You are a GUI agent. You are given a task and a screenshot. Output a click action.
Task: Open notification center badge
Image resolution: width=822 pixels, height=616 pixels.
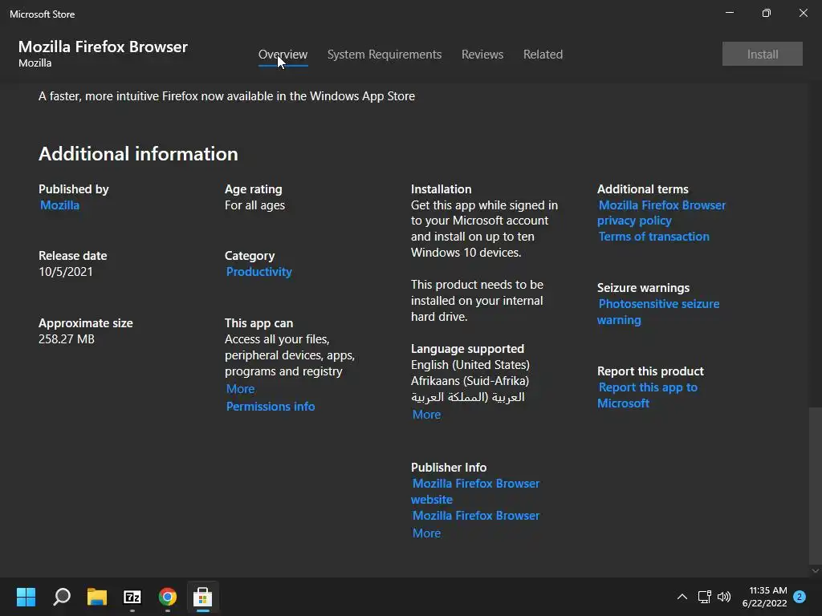pos(800,597)
